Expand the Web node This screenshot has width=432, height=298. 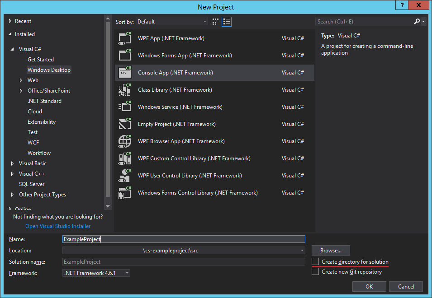pyautogui.click(x=21, y=80)
